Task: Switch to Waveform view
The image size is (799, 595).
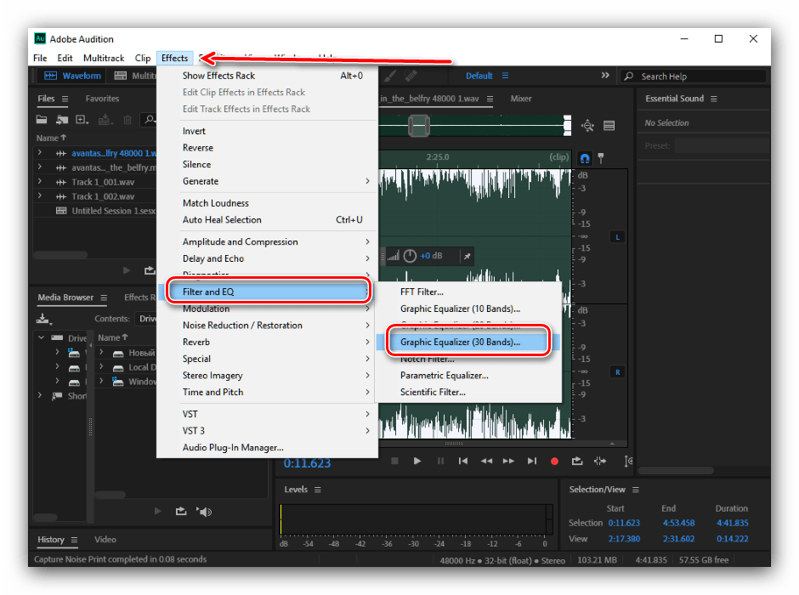Action: [73, 76]
